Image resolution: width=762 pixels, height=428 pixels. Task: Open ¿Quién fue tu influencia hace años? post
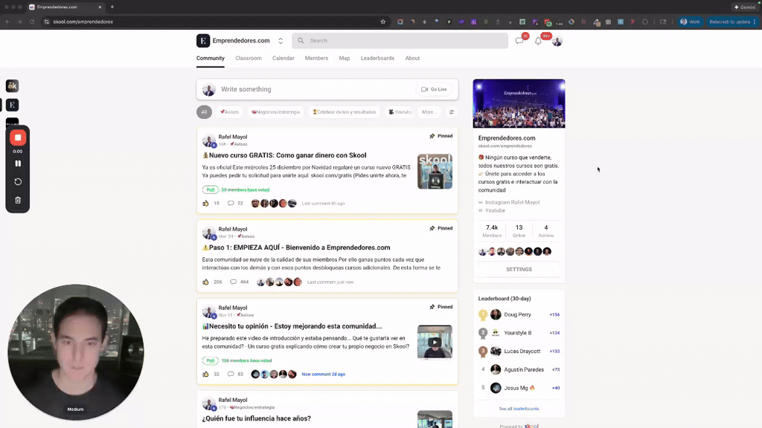(x=257, y=418)
